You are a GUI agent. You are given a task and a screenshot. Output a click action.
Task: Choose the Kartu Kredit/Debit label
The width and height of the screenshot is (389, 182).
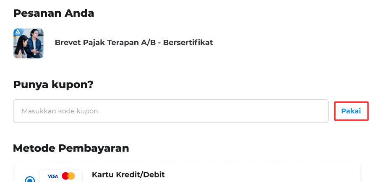pyautogui.click(x=128, y=174)
